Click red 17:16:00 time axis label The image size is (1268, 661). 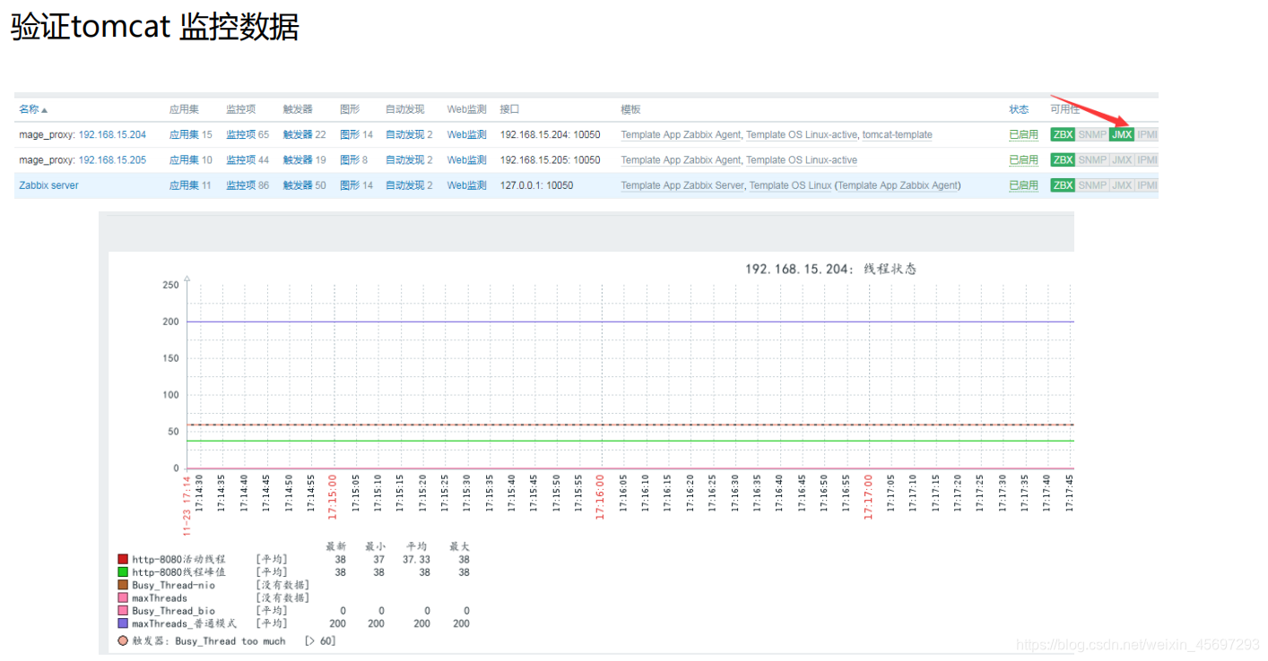(x=600, y=495)
